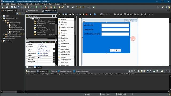Select Tab Order in the palette System group
The height and width of the screenshot is (96, 171).
(x=63, y=30)
